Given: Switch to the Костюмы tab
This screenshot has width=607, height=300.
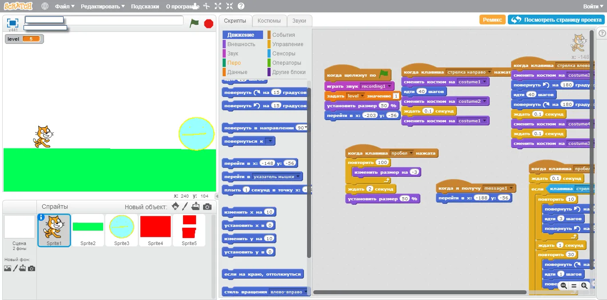Looking at the screenshot, I should [269, 21].
